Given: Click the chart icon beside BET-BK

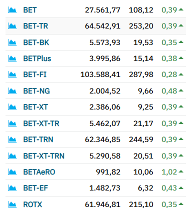Looking at the screenshot, I should pyautogui.click(x=12, y=42).
